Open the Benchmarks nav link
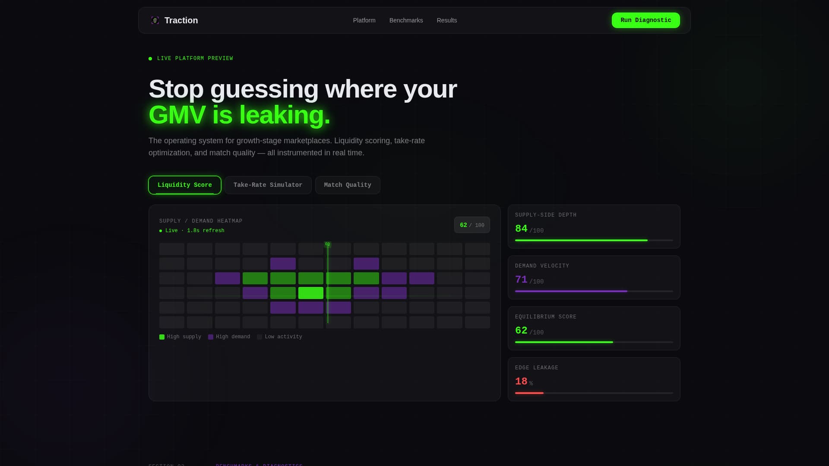Image resolution: width=829 pixels, height=466 pixels. click(406, 20)
